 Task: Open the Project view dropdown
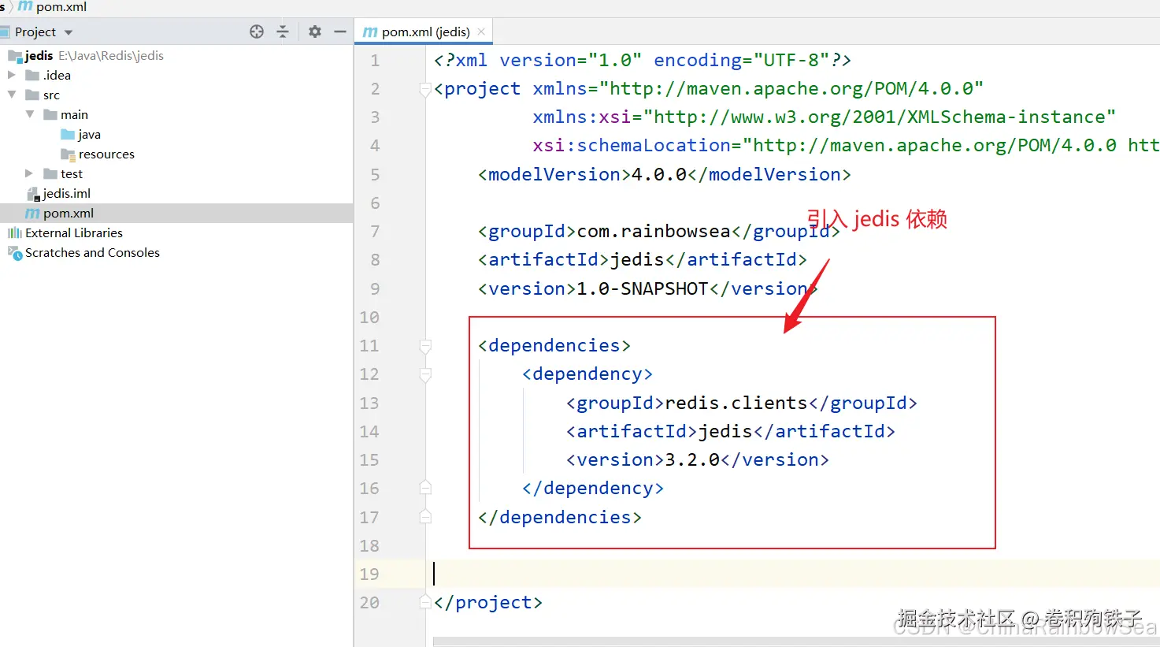(69, 32)
